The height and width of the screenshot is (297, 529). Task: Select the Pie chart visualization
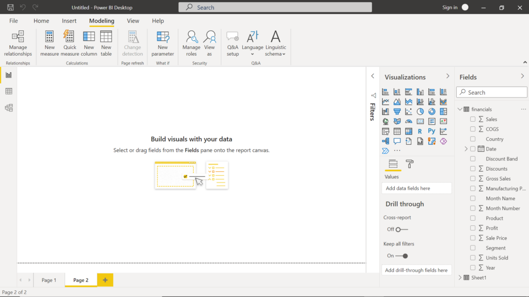pos(419,111)
